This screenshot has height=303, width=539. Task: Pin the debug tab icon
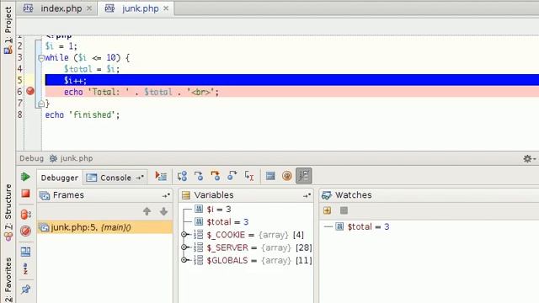[25, 290]
